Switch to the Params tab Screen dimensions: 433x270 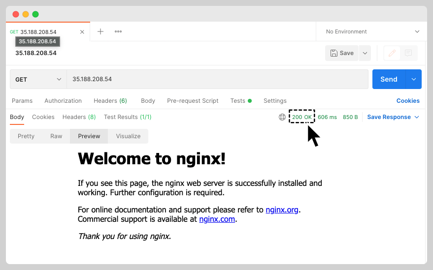(22, 101)
